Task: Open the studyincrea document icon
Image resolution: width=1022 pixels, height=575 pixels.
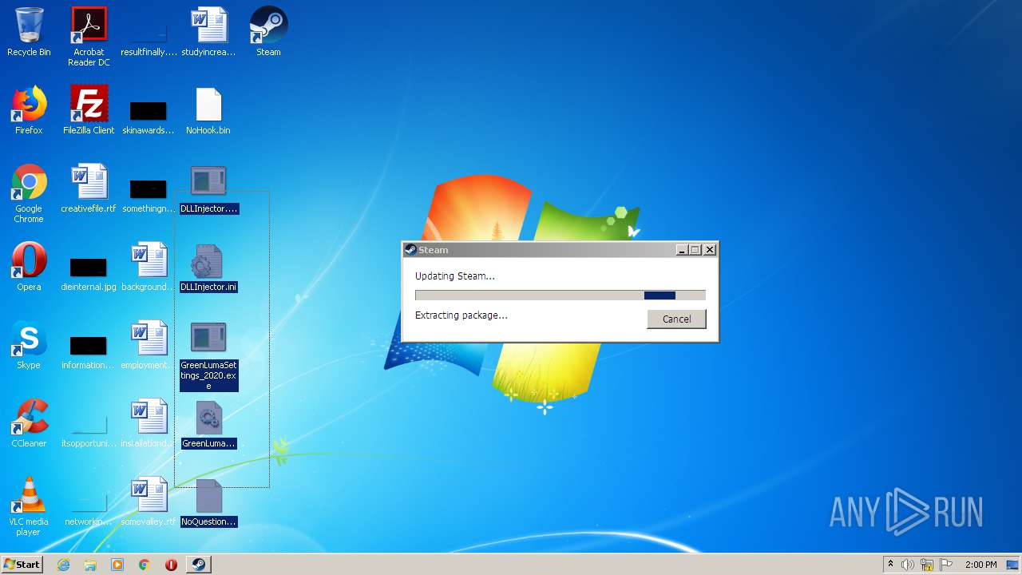Action: (208, 32)
